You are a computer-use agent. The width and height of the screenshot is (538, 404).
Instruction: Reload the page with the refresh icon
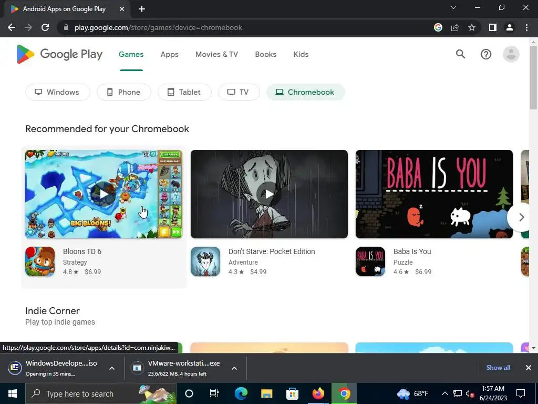pos(45,27)
